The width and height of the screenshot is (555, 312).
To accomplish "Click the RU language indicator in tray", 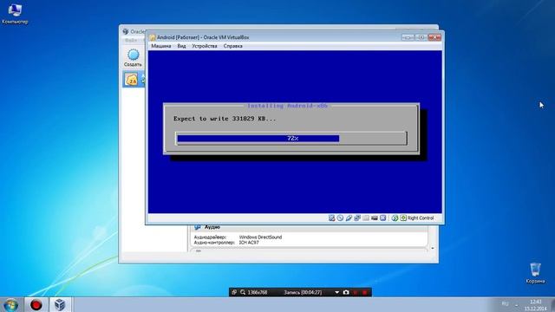I will pos(505,304).
